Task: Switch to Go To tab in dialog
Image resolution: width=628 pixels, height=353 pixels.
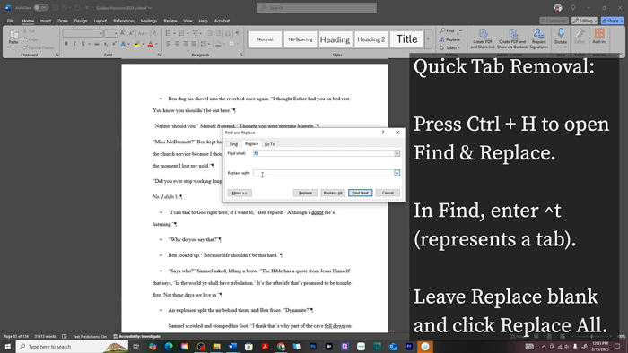Action: pyautogui.click(x=269, y=144)
